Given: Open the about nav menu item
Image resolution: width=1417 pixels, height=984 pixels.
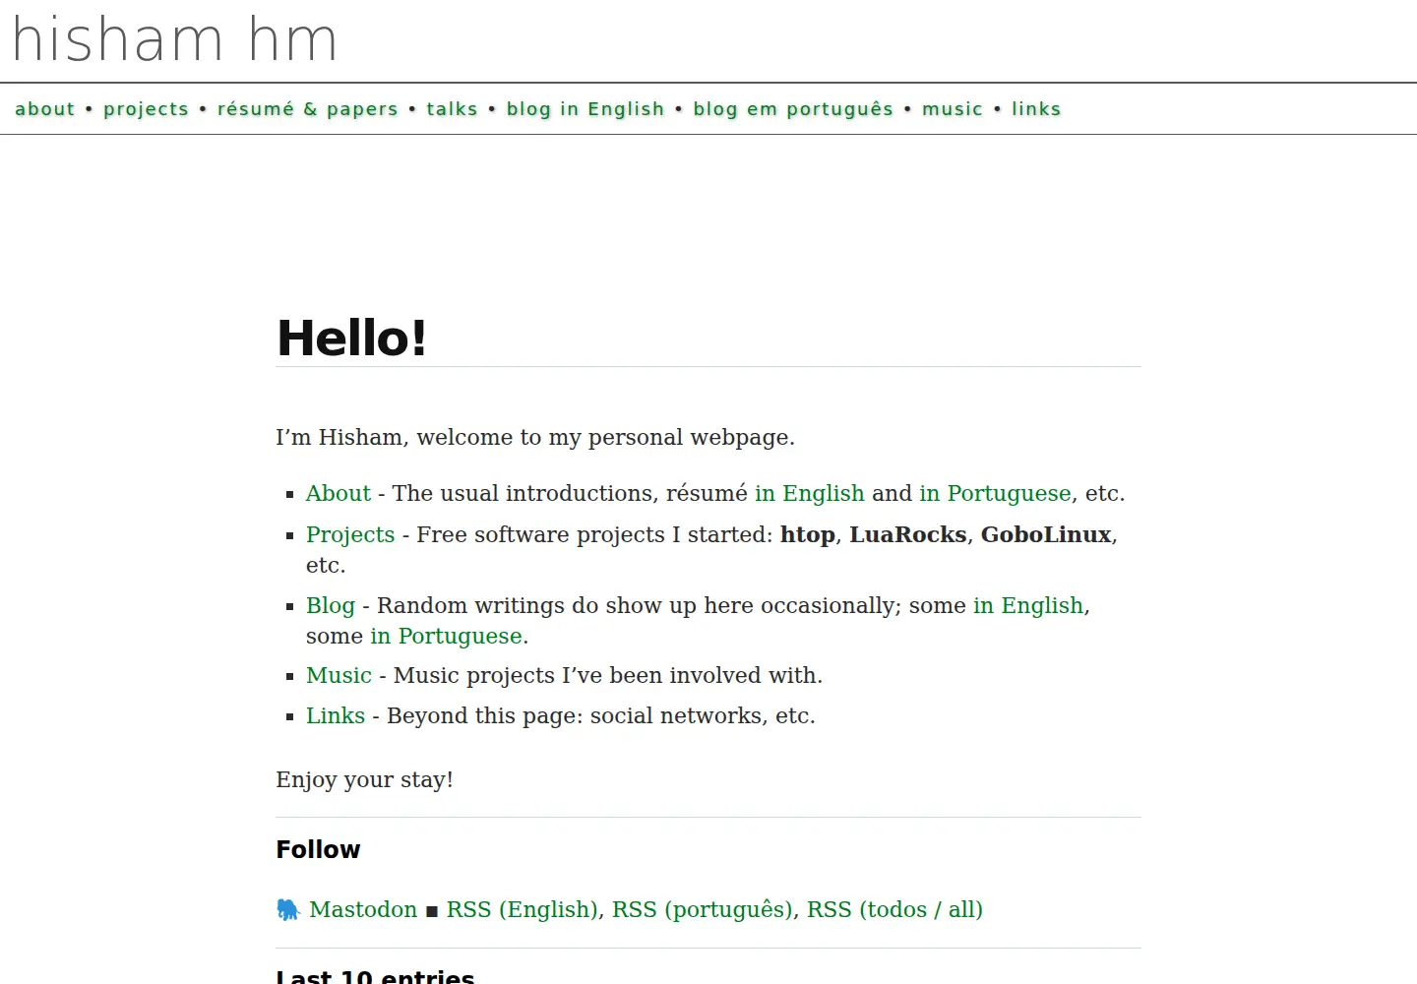Looking at the screenshot, I should (45, 109).
